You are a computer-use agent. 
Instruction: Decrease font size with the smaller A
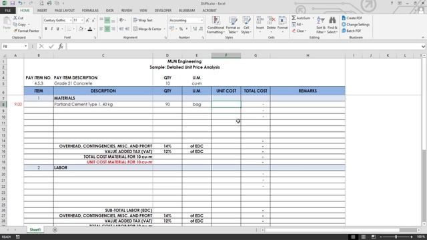tap(93, 21)
